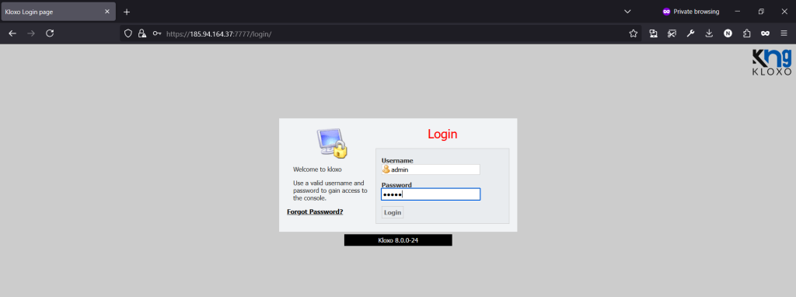Expand the list all tabs dropdown
This screenshot has width=796, height=297.
(x=627, y=11)
